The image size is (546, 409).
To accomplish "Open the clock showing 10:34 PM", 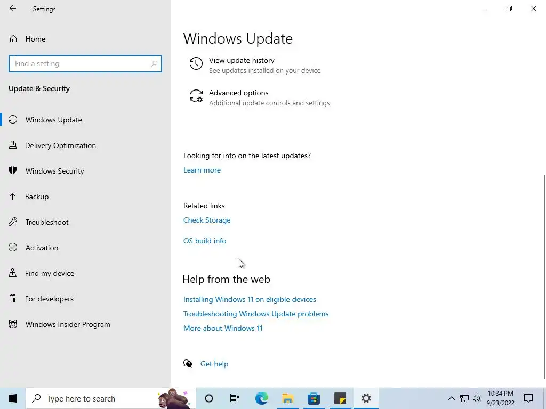I will [x=500, y=398].
